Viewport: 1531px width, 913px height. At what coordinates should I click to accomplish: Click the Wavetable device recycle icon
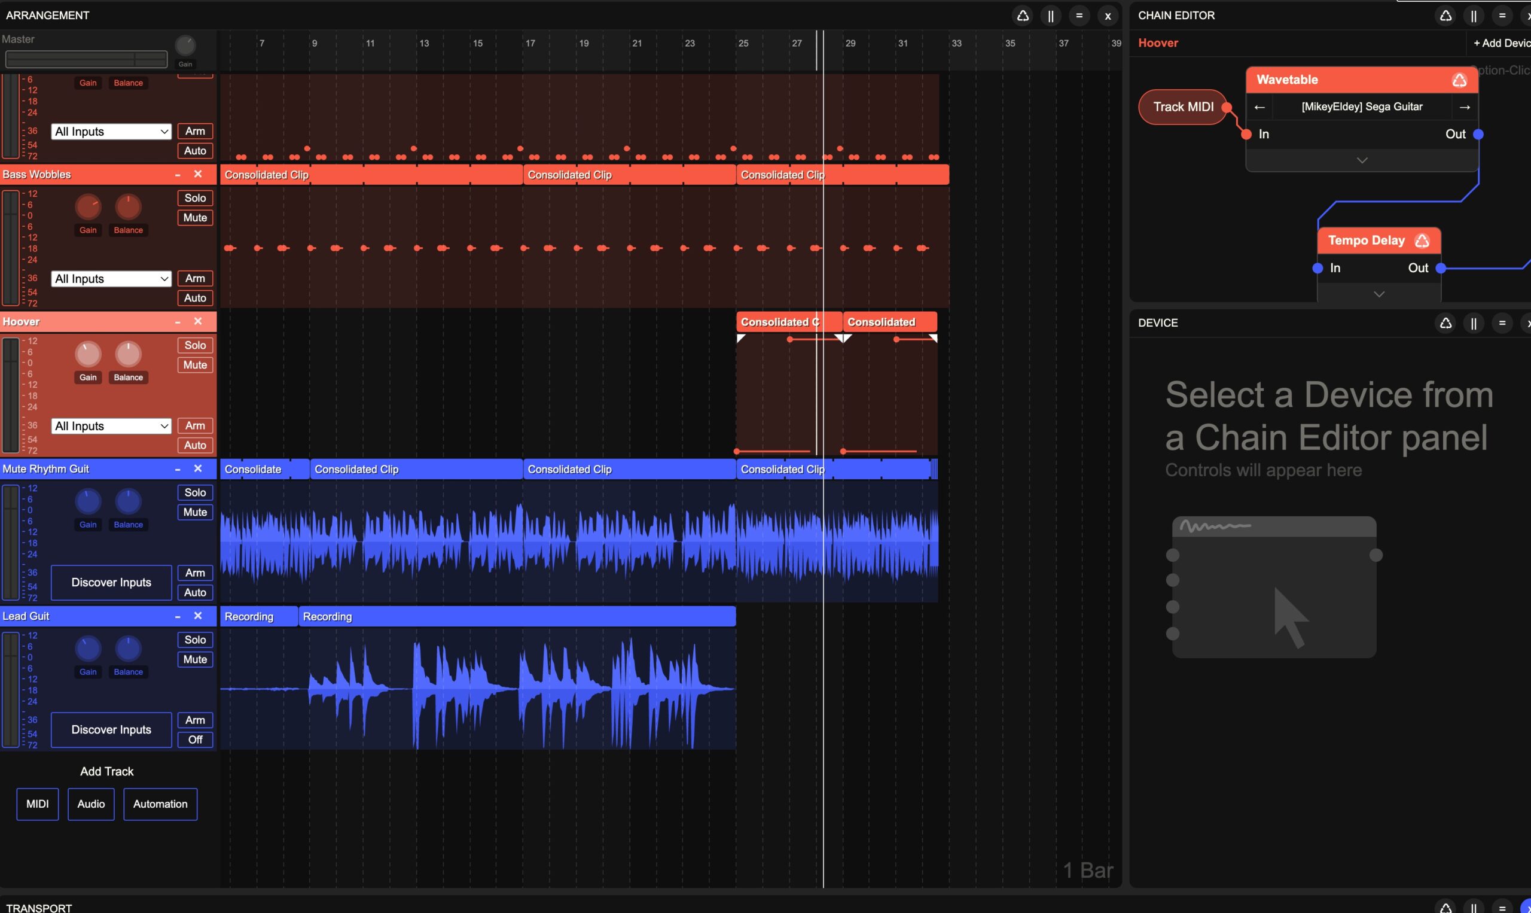pyautogui.click(x=1459, y=80)
